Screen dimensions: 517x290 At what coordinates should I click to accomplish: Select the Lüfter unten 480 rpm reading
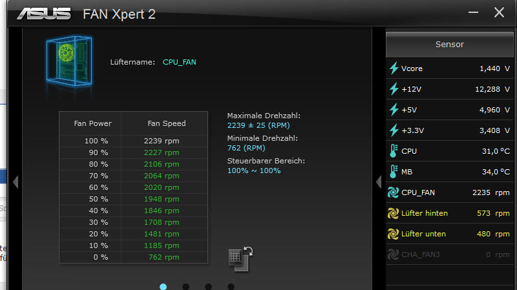pos(493,234)
